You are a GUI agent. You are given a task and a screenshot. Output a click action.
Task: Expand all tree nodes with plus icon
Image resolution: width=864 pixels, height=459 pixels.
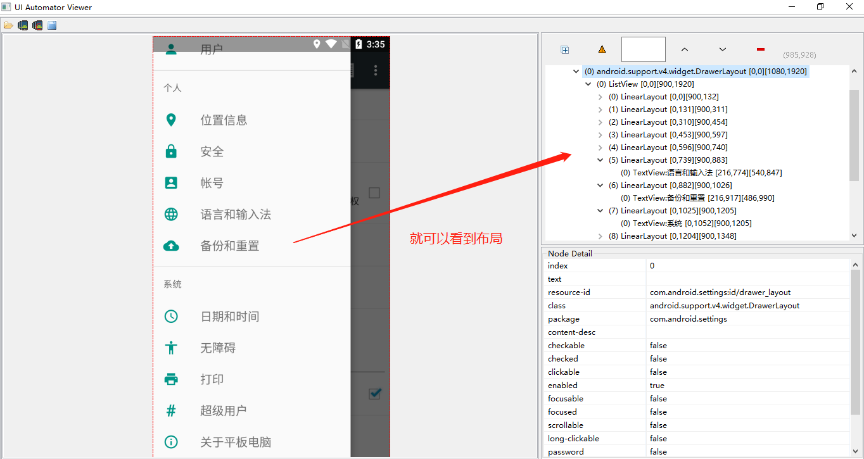point(565,50)
